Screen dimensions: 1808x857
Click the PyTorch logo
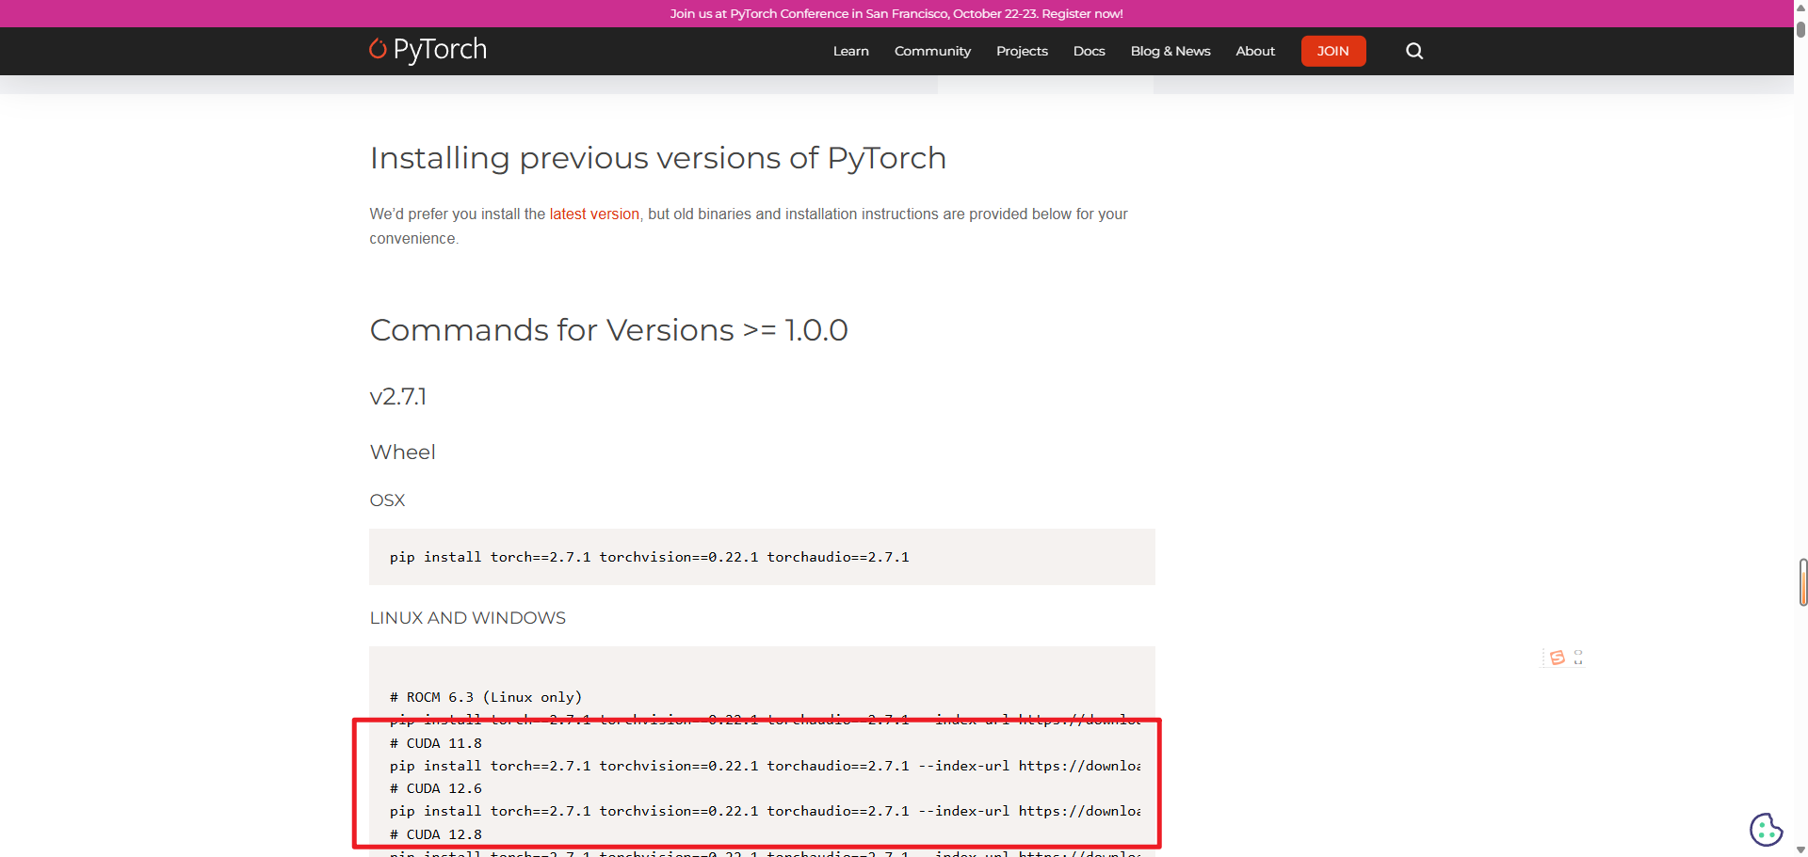pos(428,50)
